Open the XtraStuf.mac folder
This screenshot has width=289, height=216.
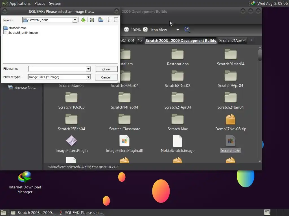15,28
